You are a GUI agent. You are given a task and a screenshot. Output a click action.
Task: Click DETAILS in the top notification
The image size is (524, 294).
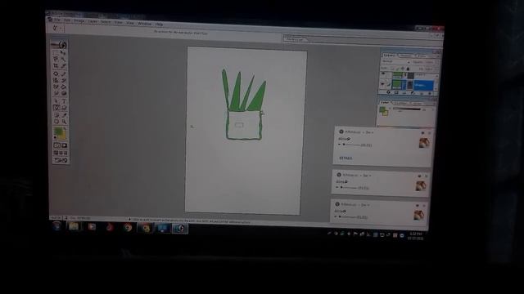(x=346, y=158)
